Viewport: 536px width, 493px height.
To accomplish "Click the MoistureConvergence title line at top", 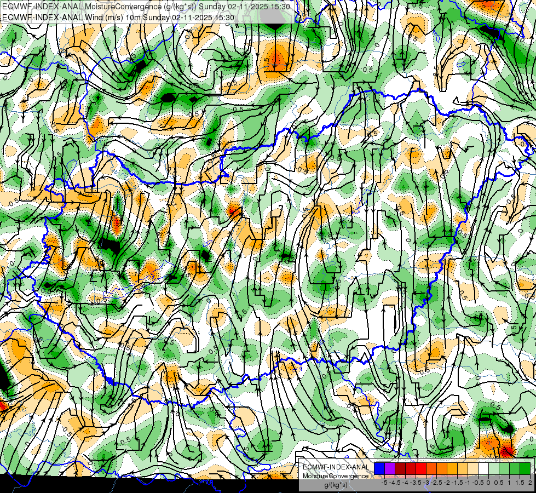I will point(146,7).
